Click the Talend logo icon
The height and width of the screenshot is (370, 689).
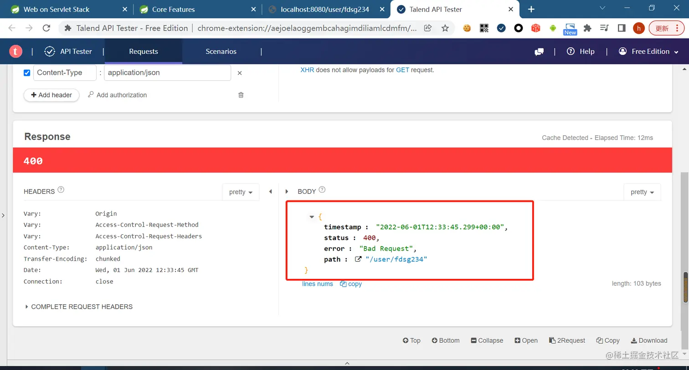pyautogui.click(x=16, y=51)
